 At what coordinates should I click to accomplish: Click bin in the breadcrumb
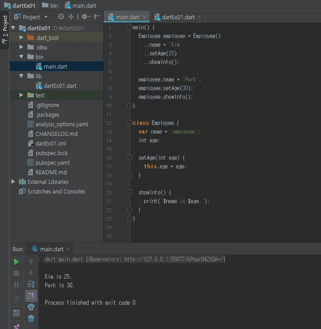(x=50, y=5)
